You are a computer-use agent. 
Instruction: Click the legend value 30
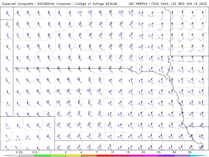point(174,152)
